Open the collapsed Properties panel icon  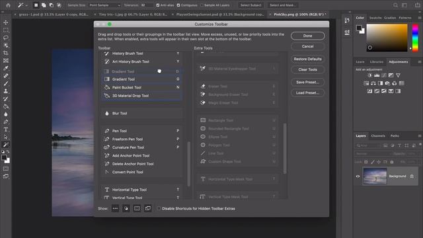347,32
